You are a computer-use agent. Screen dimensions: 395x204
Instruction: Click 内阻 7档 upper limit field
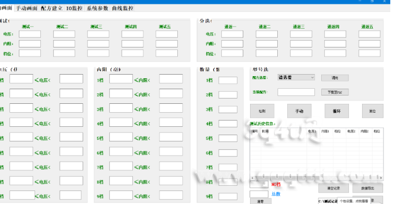tap(171, 166)
